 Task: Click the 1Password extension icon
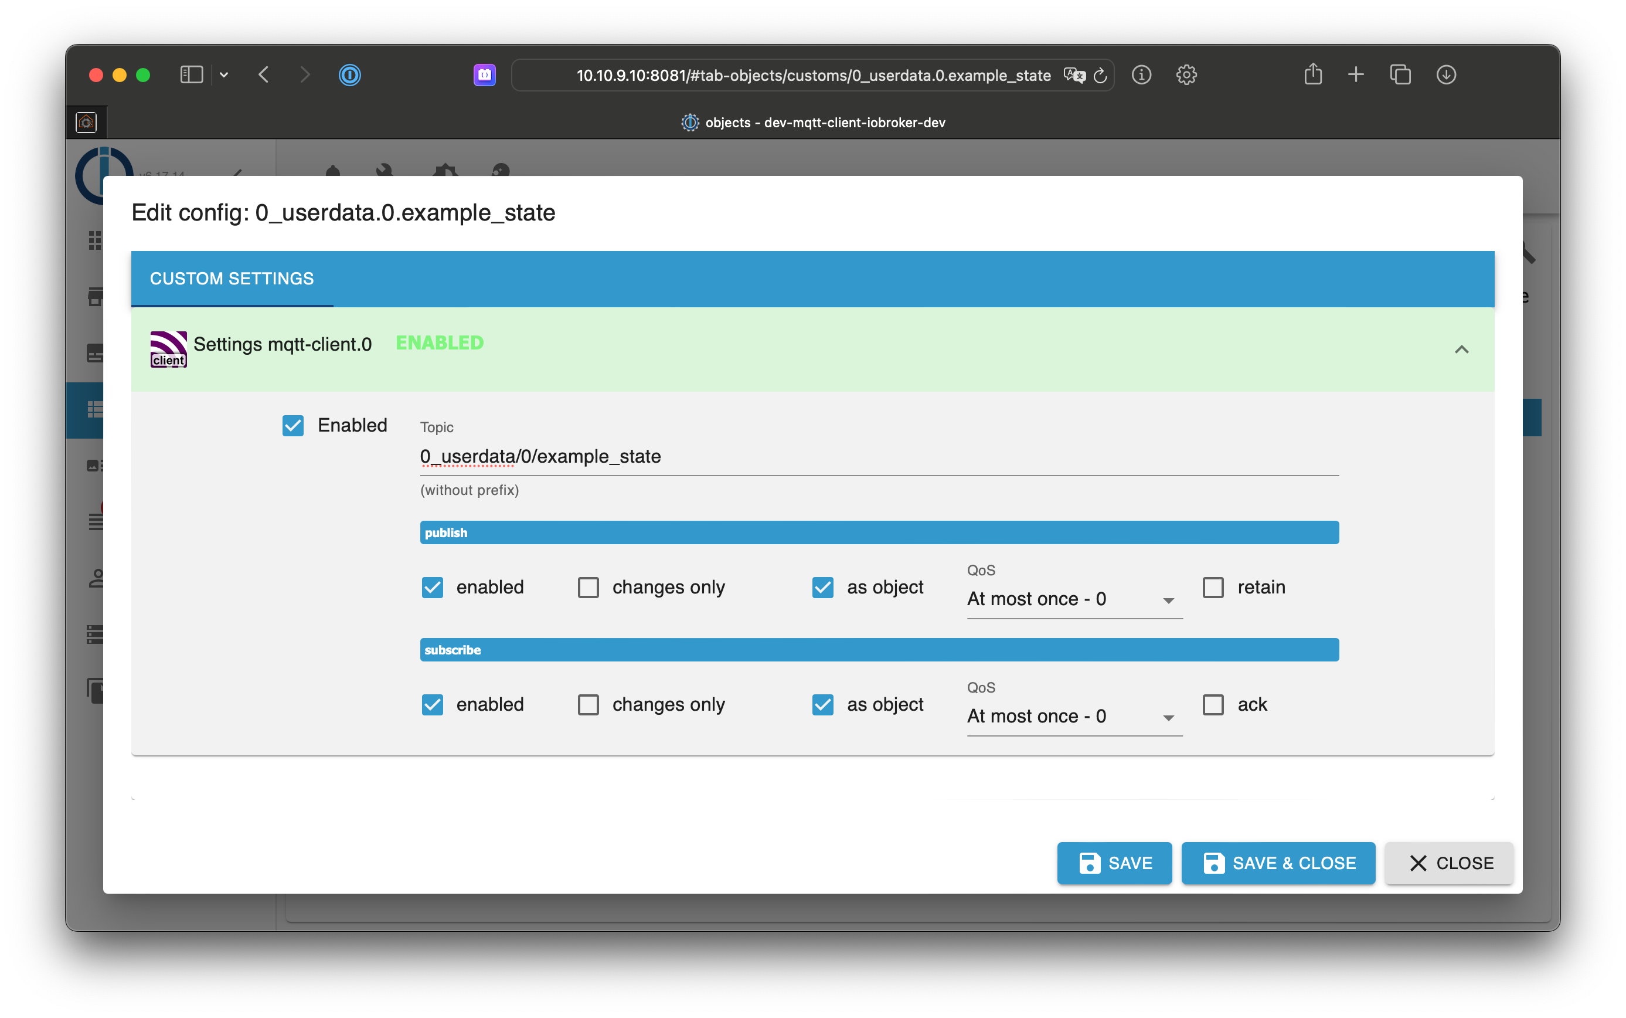coord(349,74)
